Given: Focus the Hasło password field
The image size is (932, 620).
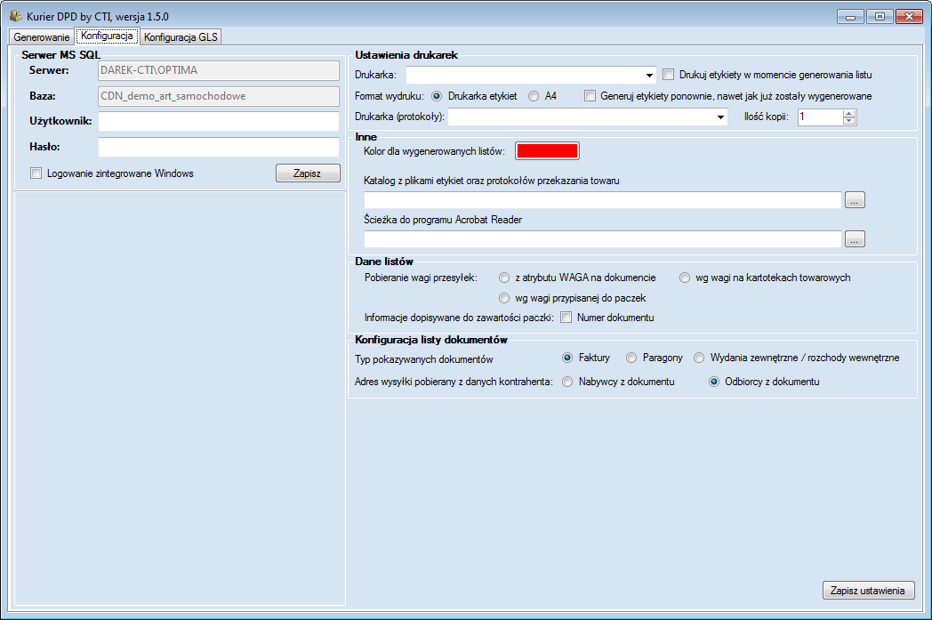Looking at the screenshot, I should pyautogui.click(x=219, y=147).
